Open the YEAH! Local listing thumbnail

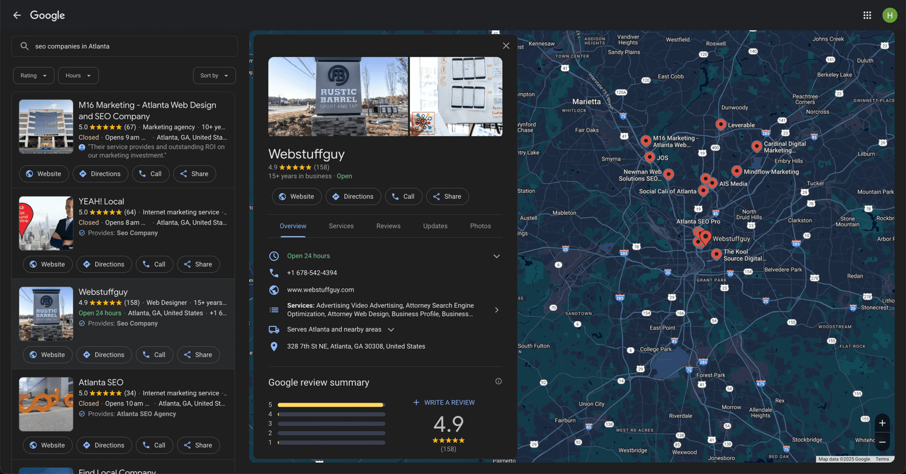[x=46, y=223]
